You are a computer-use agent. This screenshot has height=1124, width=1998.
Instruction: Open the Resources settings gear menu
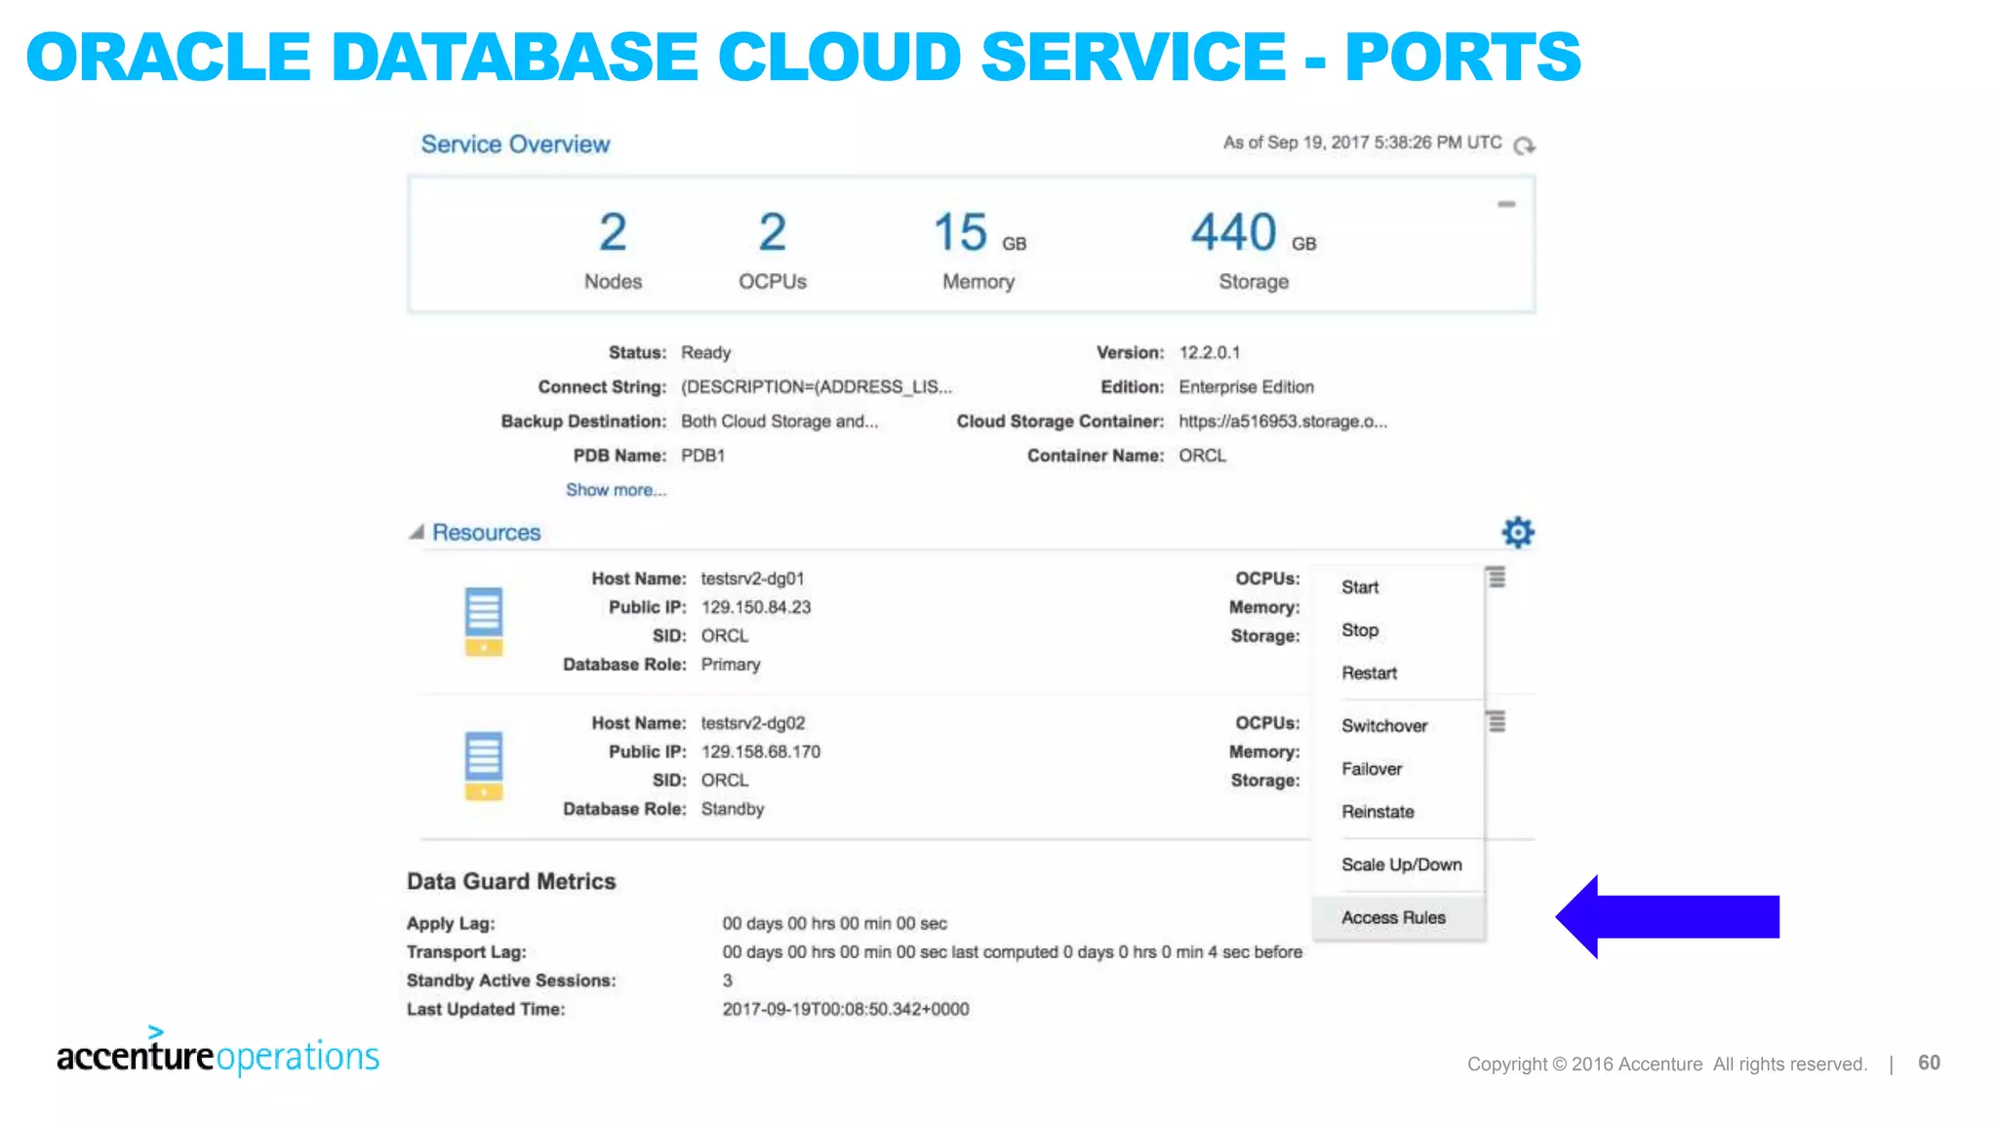click(1518, 533)
